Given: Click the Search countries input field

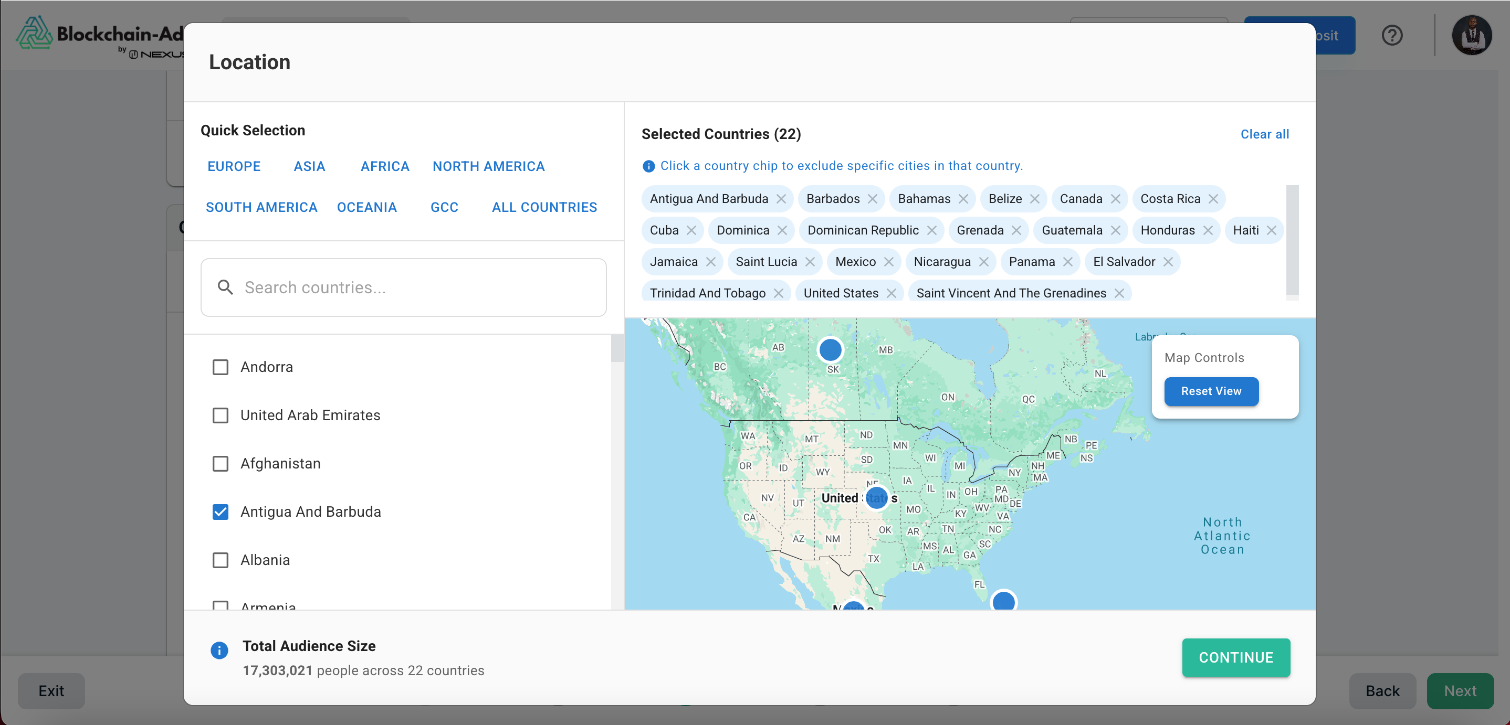Looking at the screenshot, I should pos(403,287).
